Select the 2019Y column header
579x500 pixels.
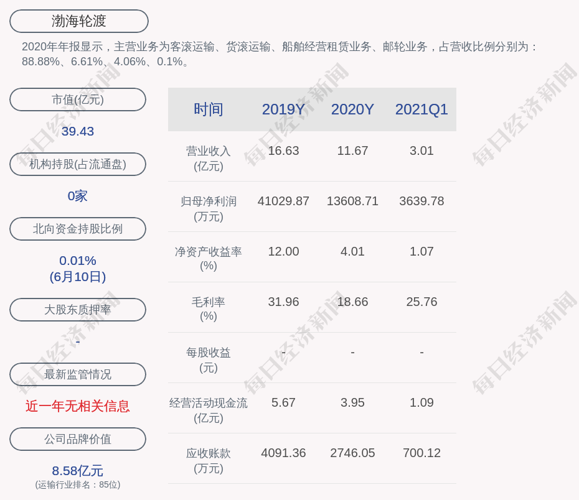pos(283,109)
